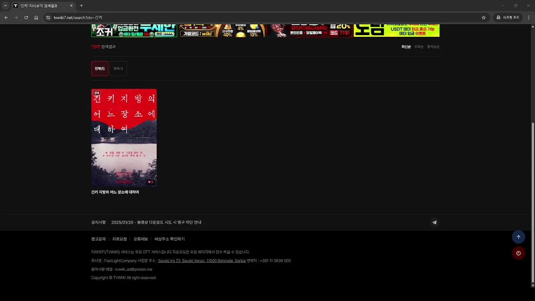Viewport: 535px width, 301px height.
Task: Reload the page with the refresh icon
Action: (x=26, y=18)
